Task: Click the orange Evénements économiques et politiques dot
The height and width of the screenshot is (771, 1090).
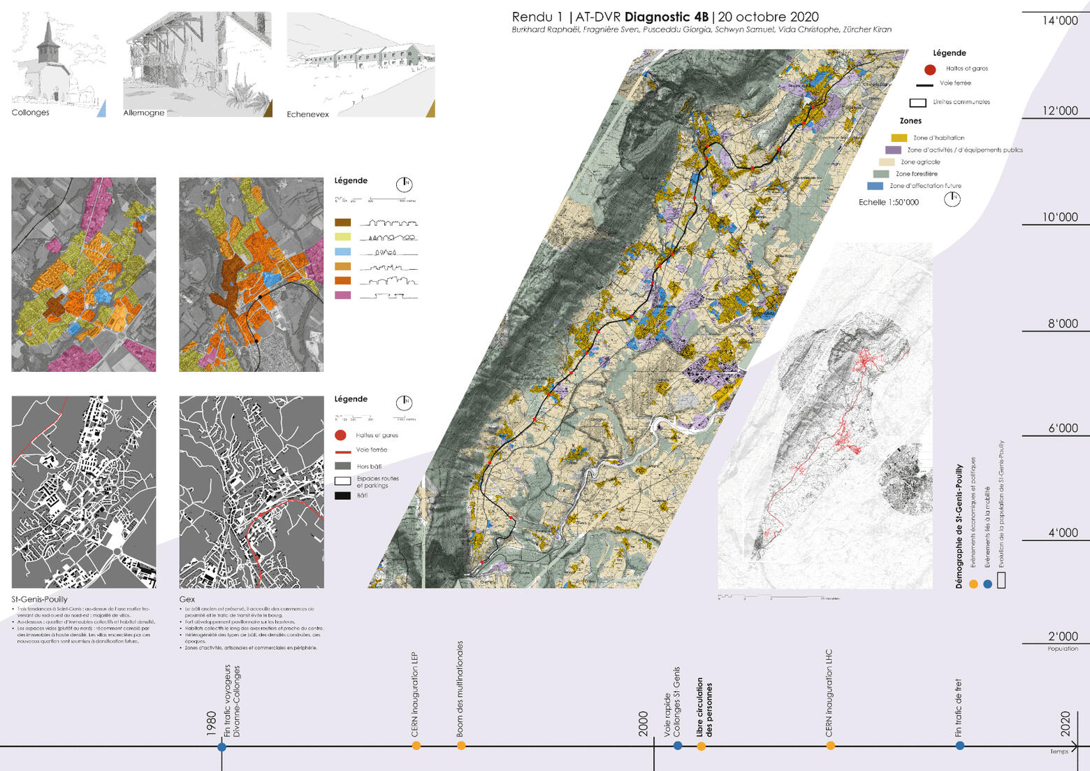Action: pyautogui.click(x=973, y=584)
